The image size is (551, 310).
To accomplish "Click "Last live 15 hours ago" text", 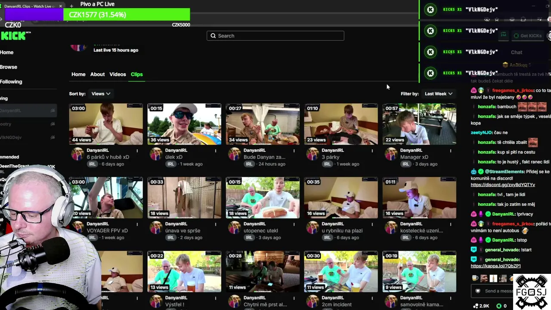I will click(116, 50).
